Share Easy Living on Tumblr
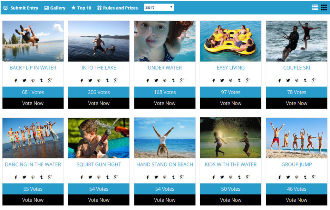Screen dimensions: 330x210 (x=239, y=80)
